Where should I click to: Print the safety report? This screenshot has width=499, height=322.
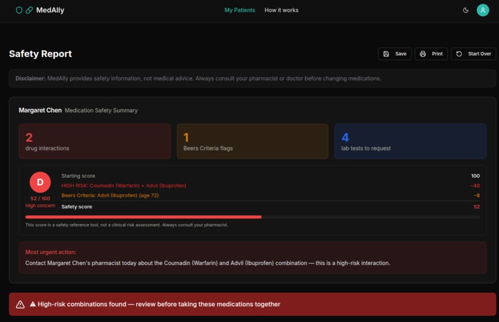(x=432, y=54)
